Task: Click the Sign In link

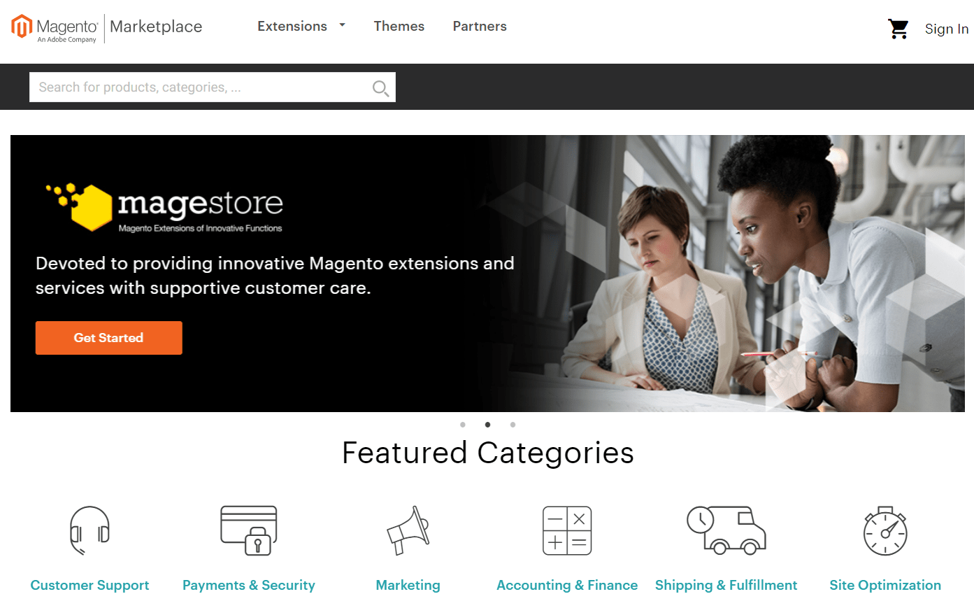Action: tap(947, 29)
